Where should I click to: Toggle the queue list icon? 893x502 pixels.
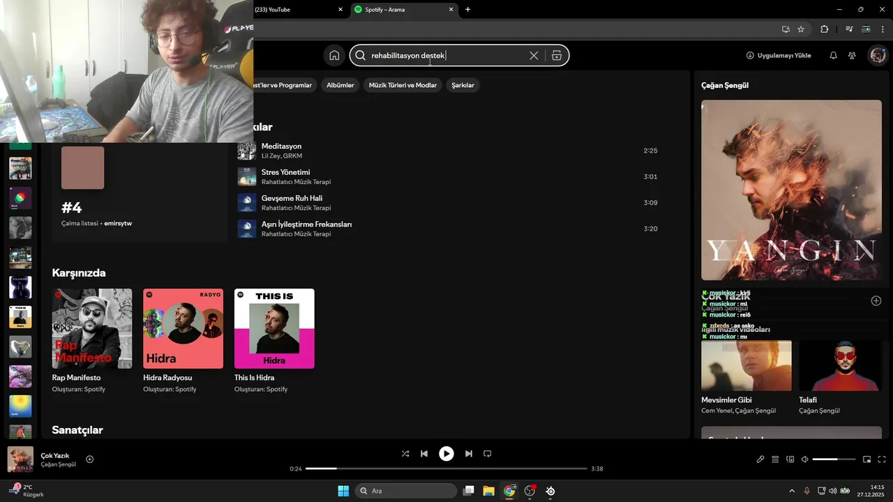point(775,459)
